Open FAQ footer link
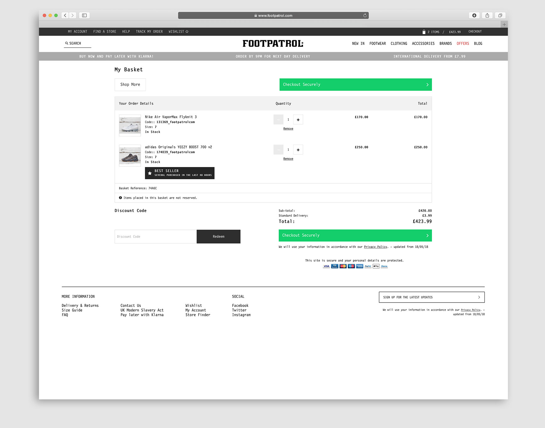The image size is (545, 428). [x=65, y=315]
